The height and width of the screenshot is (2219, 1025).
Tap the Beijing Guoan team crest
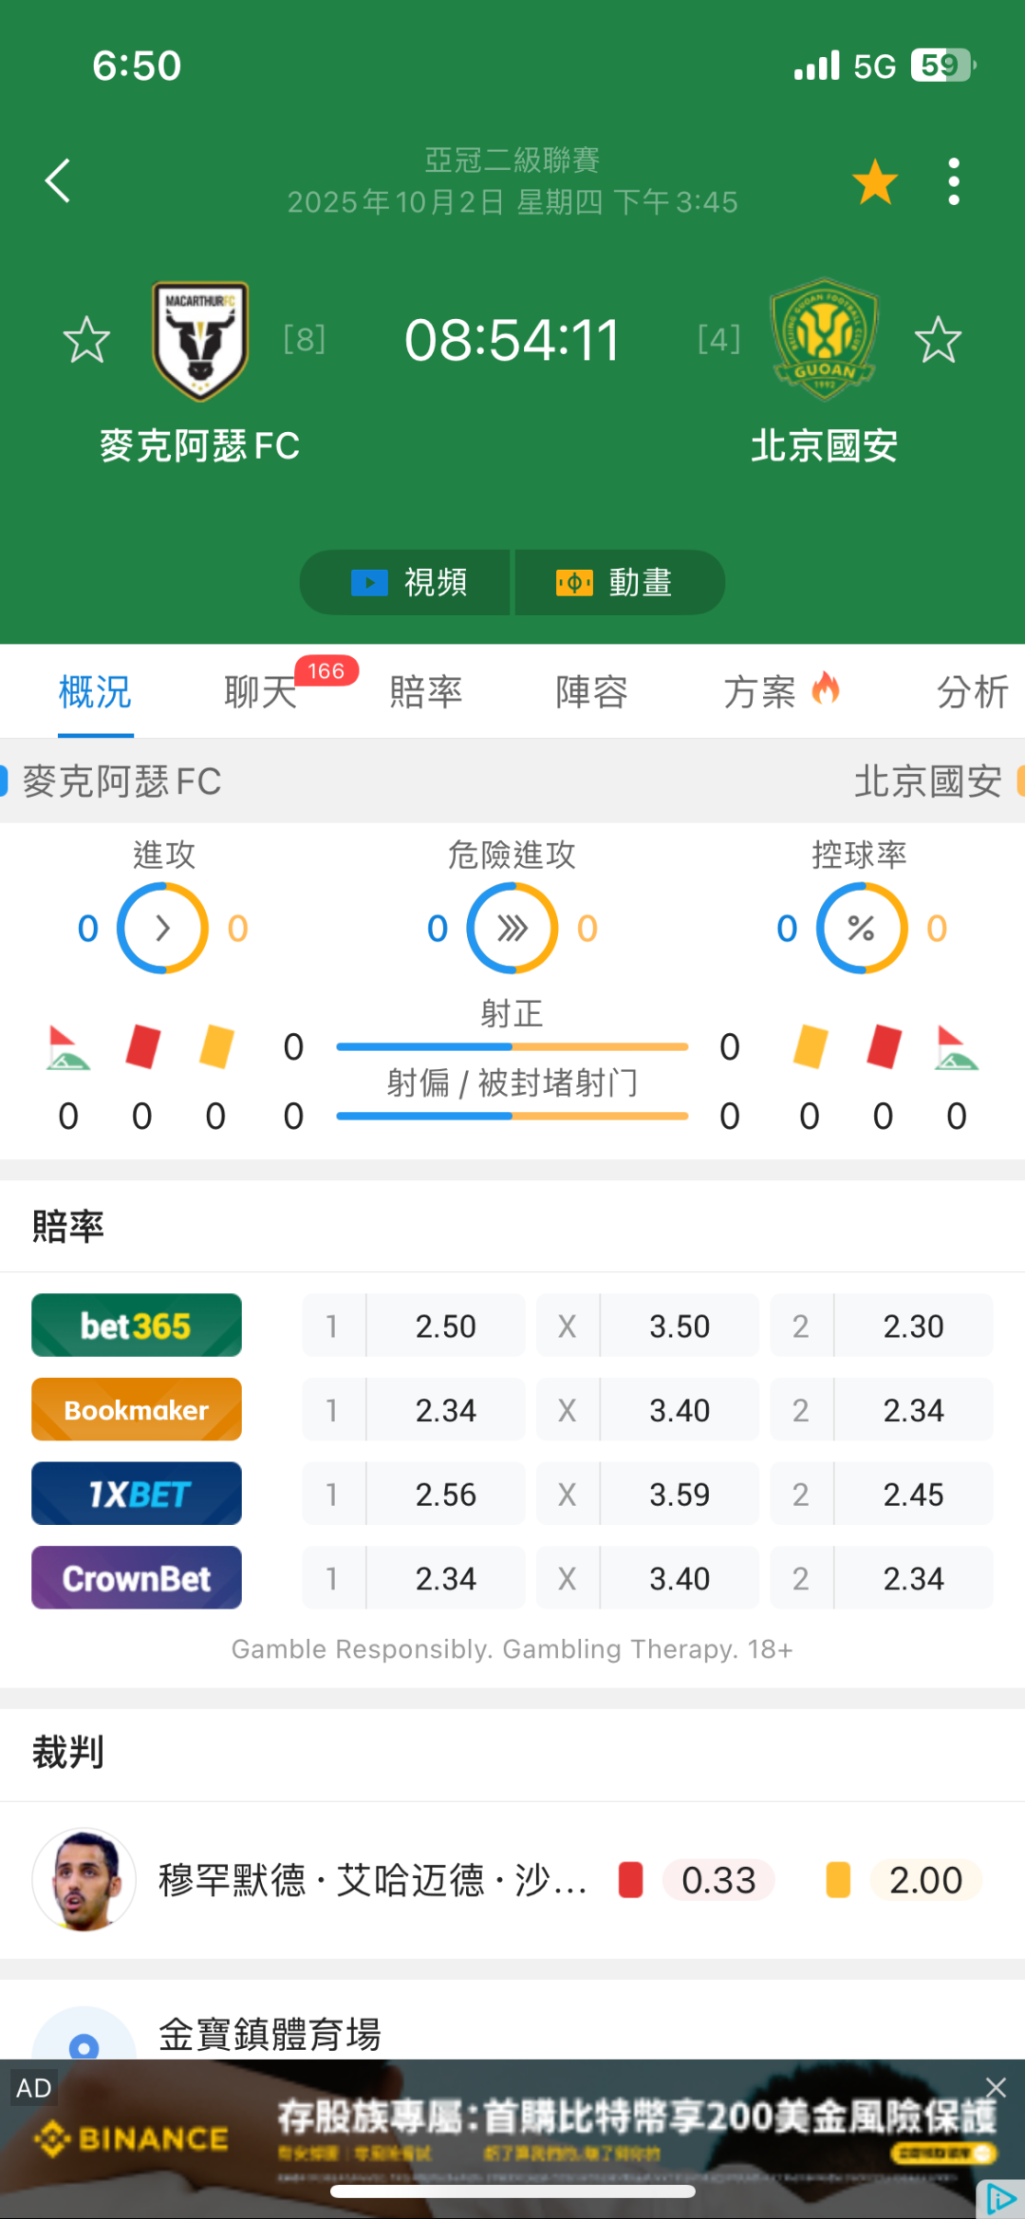[824, 338]
